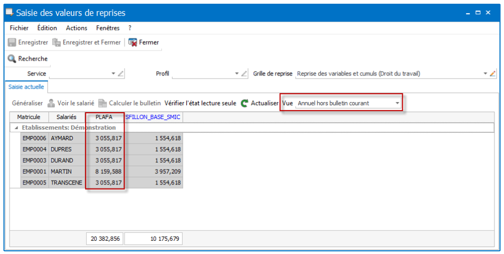Click the Recherche magnifier icon
Image resolution: width=504 pixels, height=254 pixels.
[12, 59]
